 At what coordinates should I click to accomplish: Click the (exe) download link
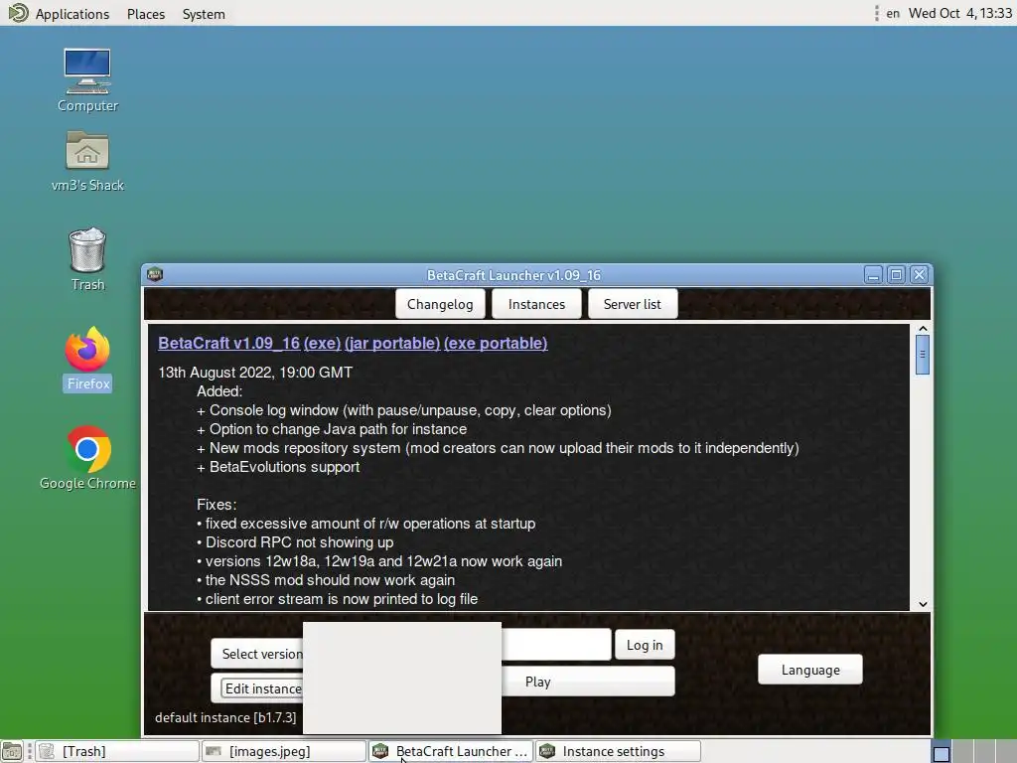(x=323, y=343)
